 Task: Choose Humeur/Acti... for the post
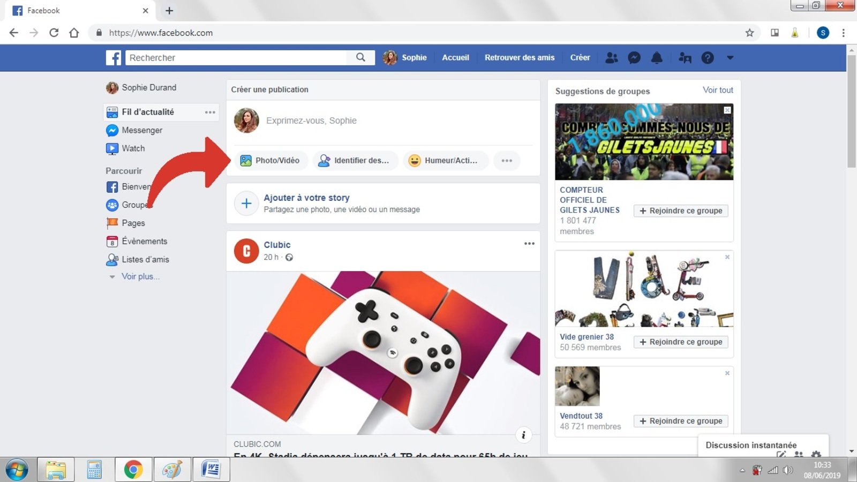coord(446,160)
